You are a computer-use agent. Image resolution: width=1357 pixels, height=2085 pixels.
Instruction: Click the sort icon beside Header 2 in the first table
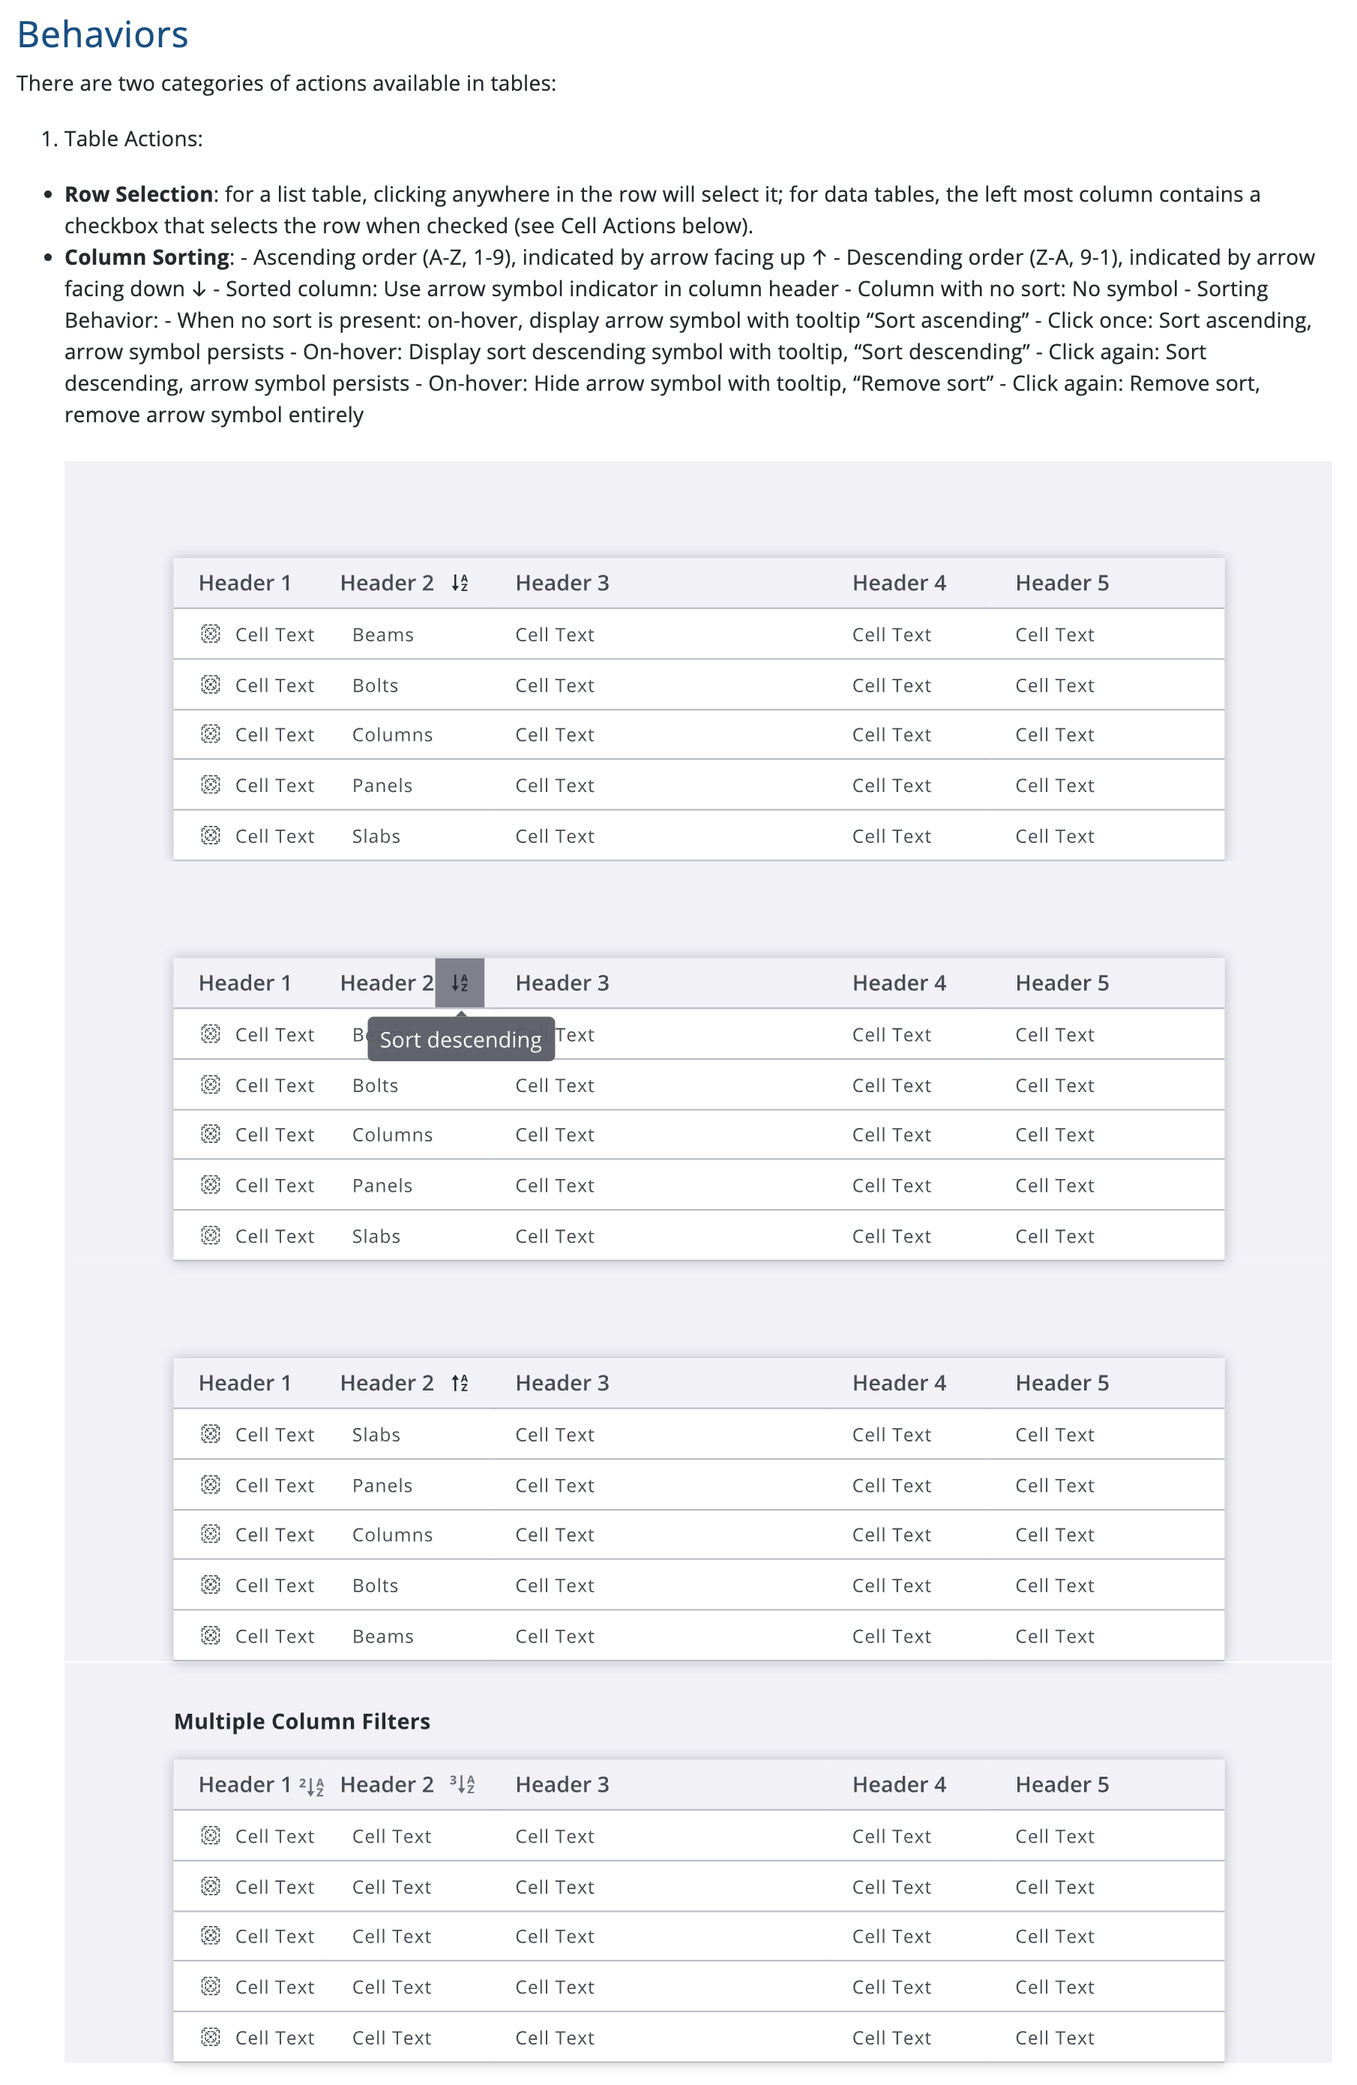coord(460,583)
